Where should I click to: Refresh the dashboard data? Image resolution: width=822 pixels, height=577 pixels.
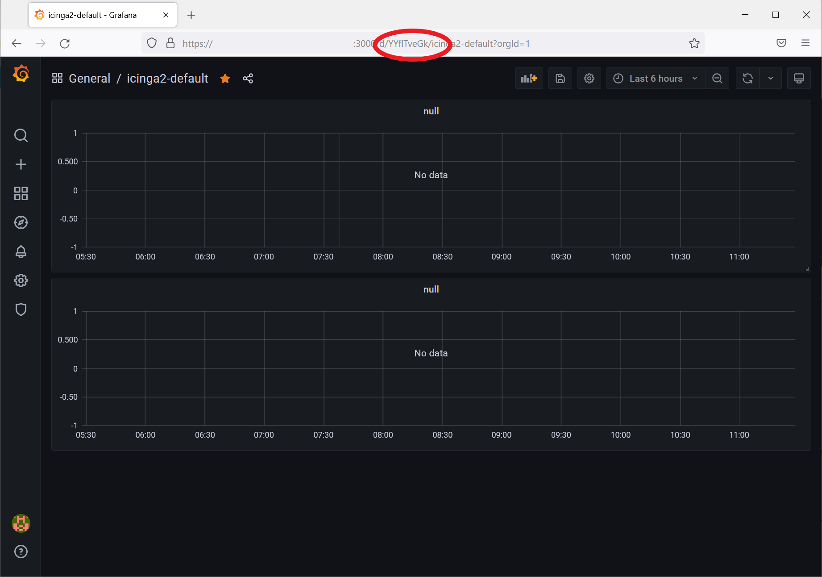point(747,78)
